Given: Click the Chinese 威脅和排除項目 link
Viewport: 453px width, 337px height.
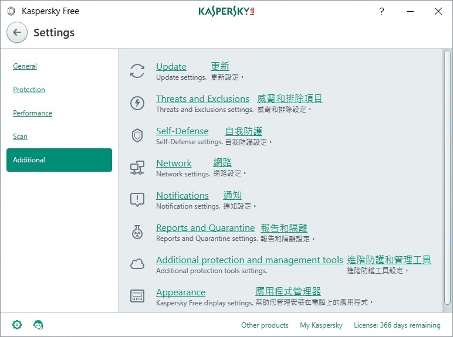Looking at the screenshot, I should [290, 98].
